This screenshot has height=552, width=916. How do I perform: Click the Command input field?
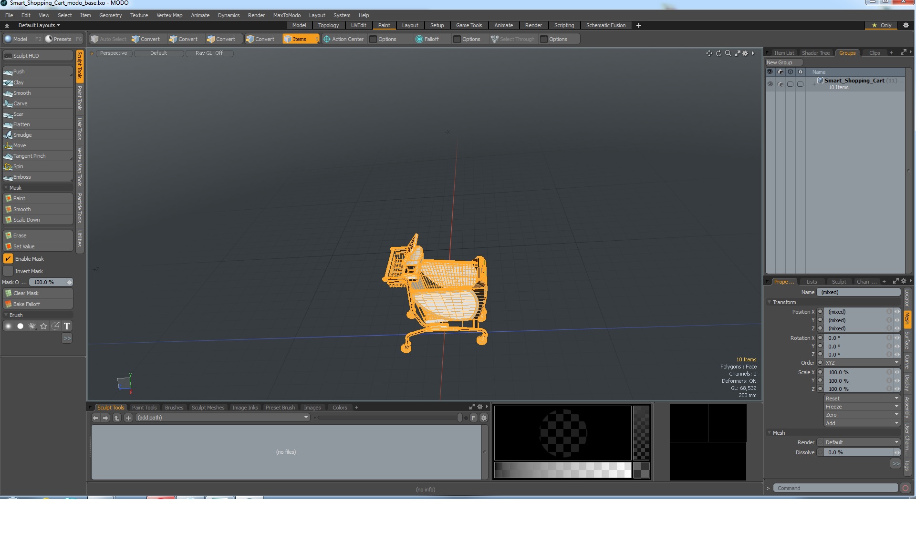(835, 488)
